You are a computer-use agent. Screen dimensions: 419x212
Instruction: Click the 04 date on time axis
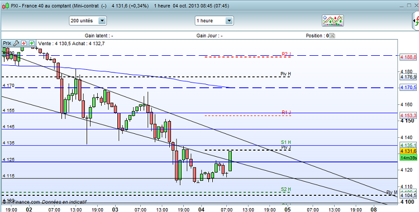point(202,209)
